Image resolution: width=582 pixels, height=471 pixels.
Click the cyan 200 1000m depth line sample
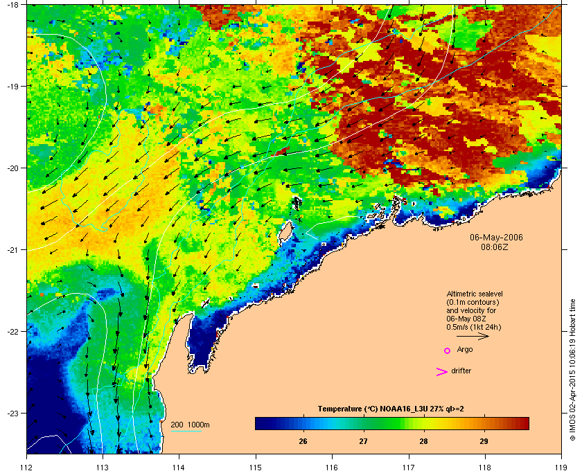186,432
